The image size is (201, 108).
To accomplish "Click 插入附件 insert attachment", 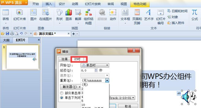I will pos(176,23).
